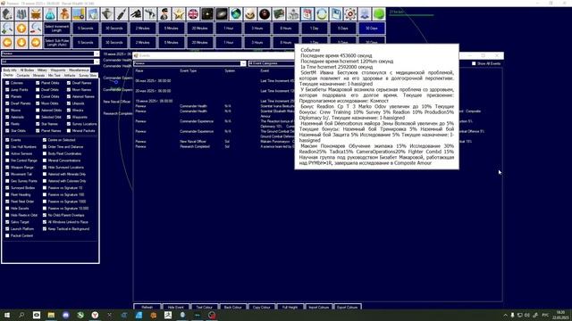Screen dimensions: 572x321
Task: Click the circular refresh arrows toolbar icon
Action: pos(322,14)
